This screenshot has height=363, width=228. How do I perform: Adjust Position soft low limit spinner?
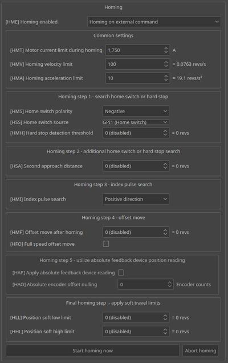click(x=165, y=317)
